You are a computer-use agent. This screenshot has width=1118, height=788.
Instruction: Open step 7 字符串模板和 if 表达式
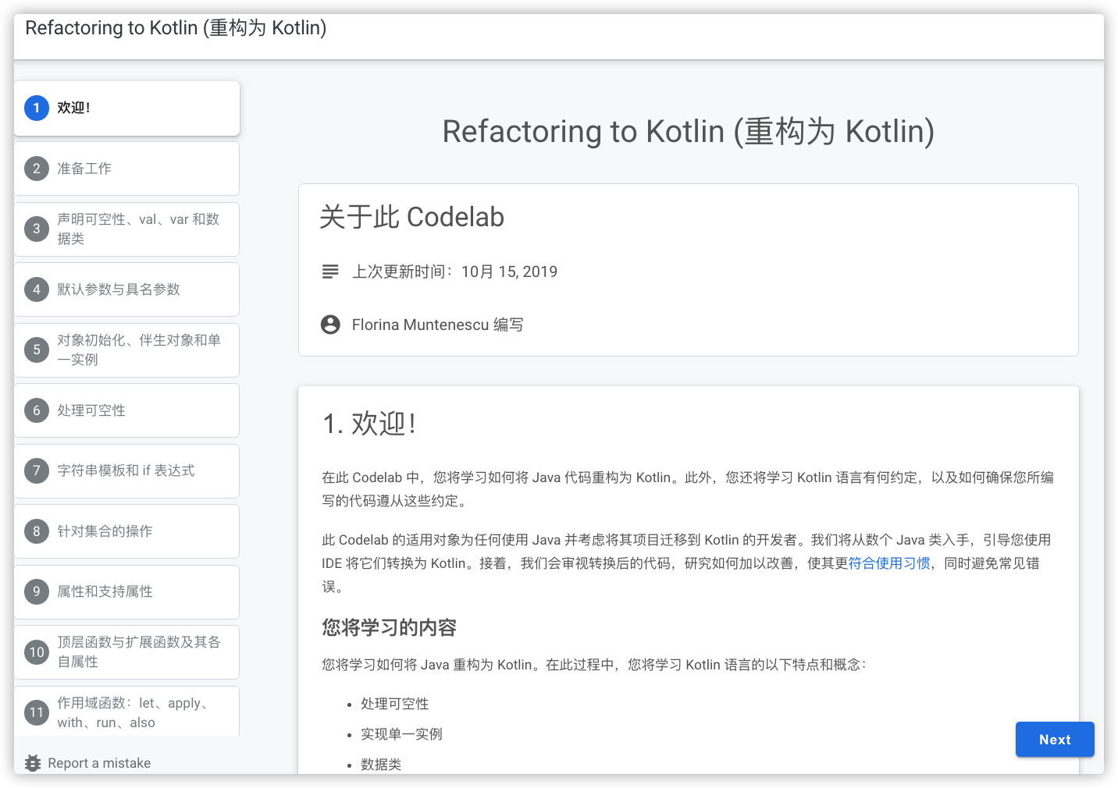(x=125, y=471)
